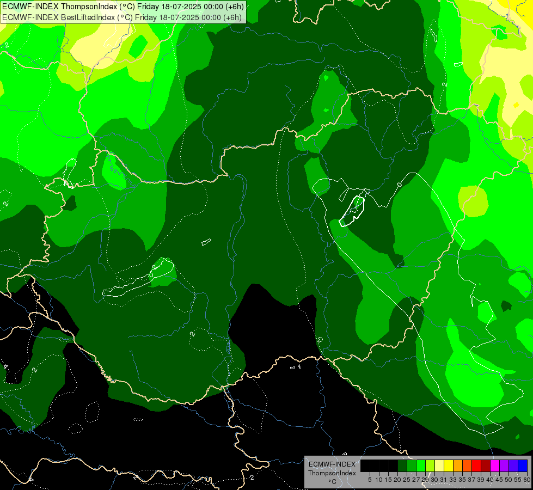Click the 'ECMWF-INDEX' label in the legend
The height and width of the screenshot is (490, 533).
point(332,464)
